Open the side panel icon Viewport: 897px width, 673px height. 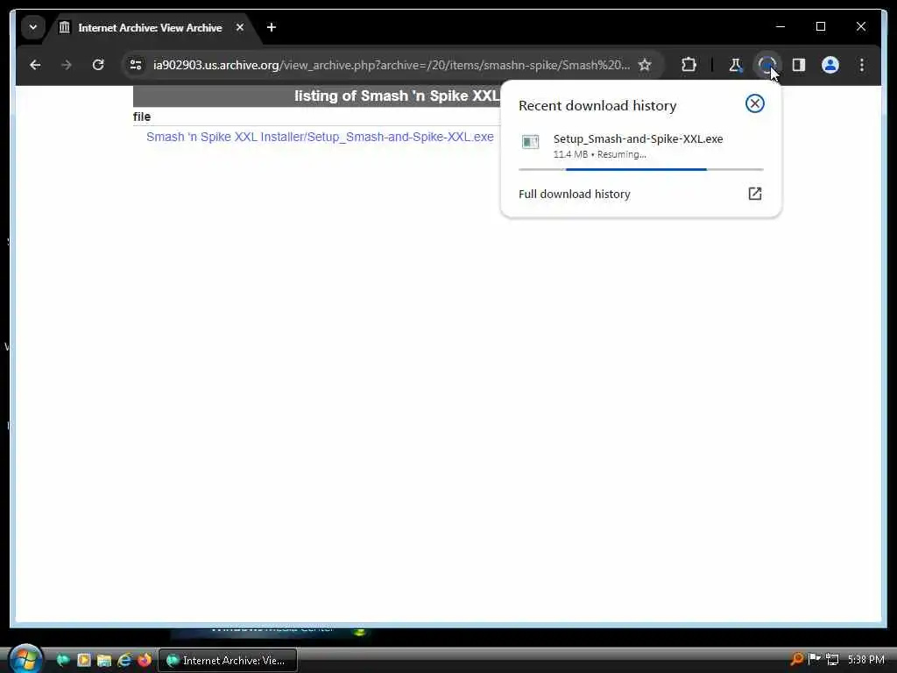coord(799,65)
